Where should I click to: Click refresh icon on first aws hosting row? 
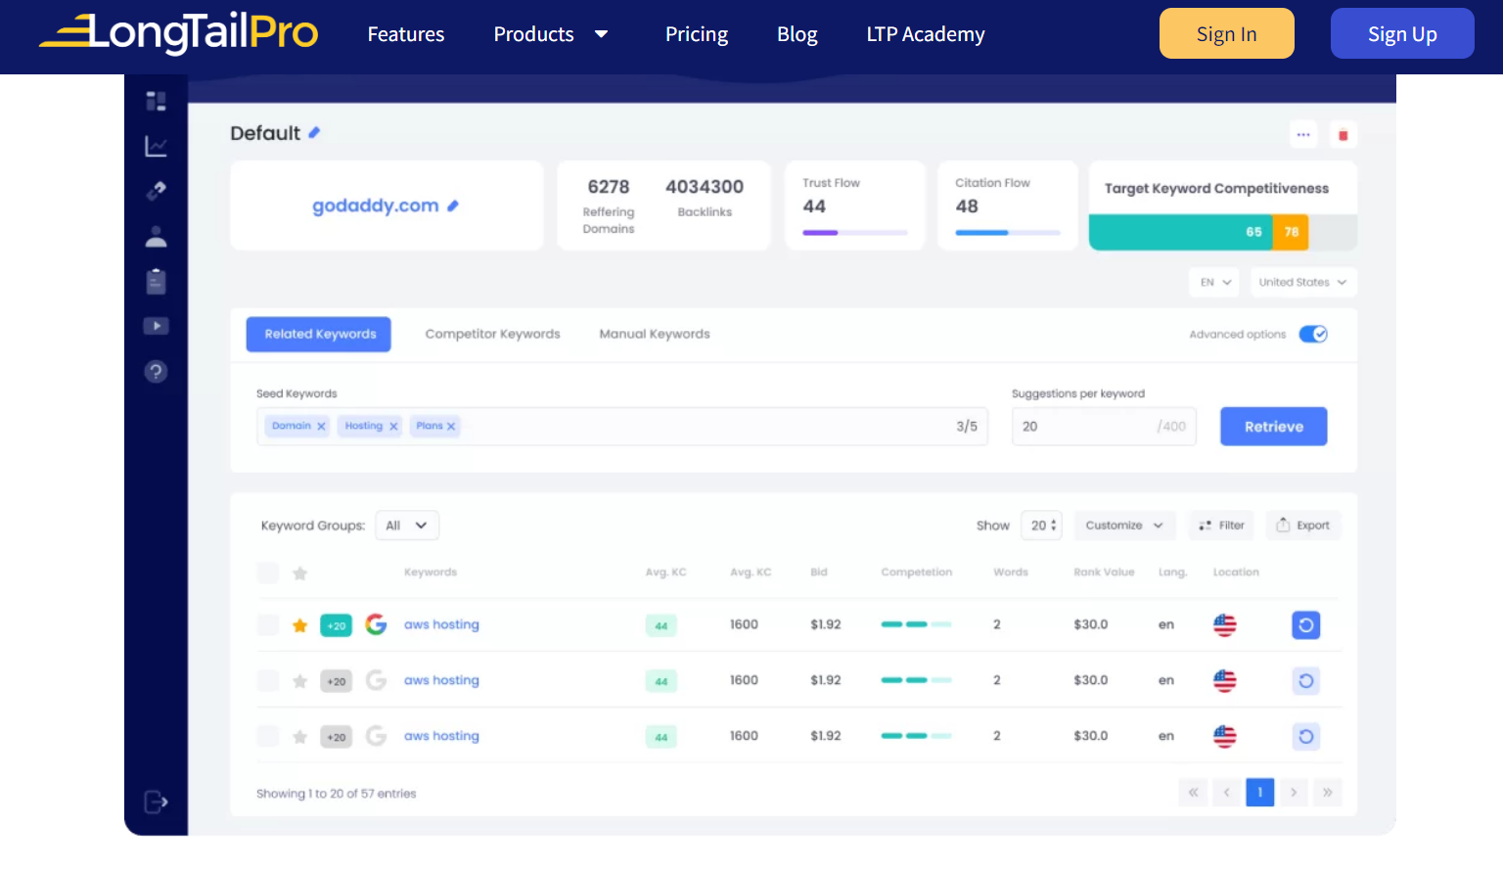[x=1305, y=625]
